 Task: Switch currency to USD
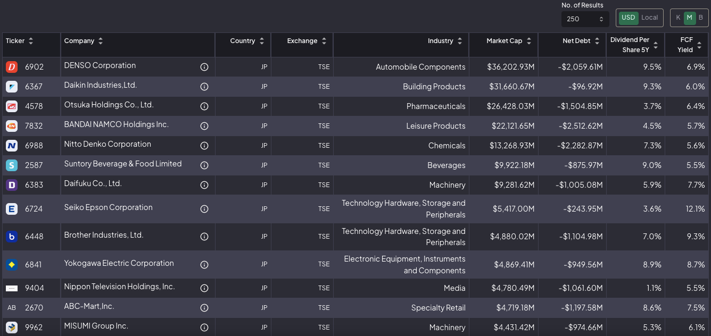coord(629,18)
